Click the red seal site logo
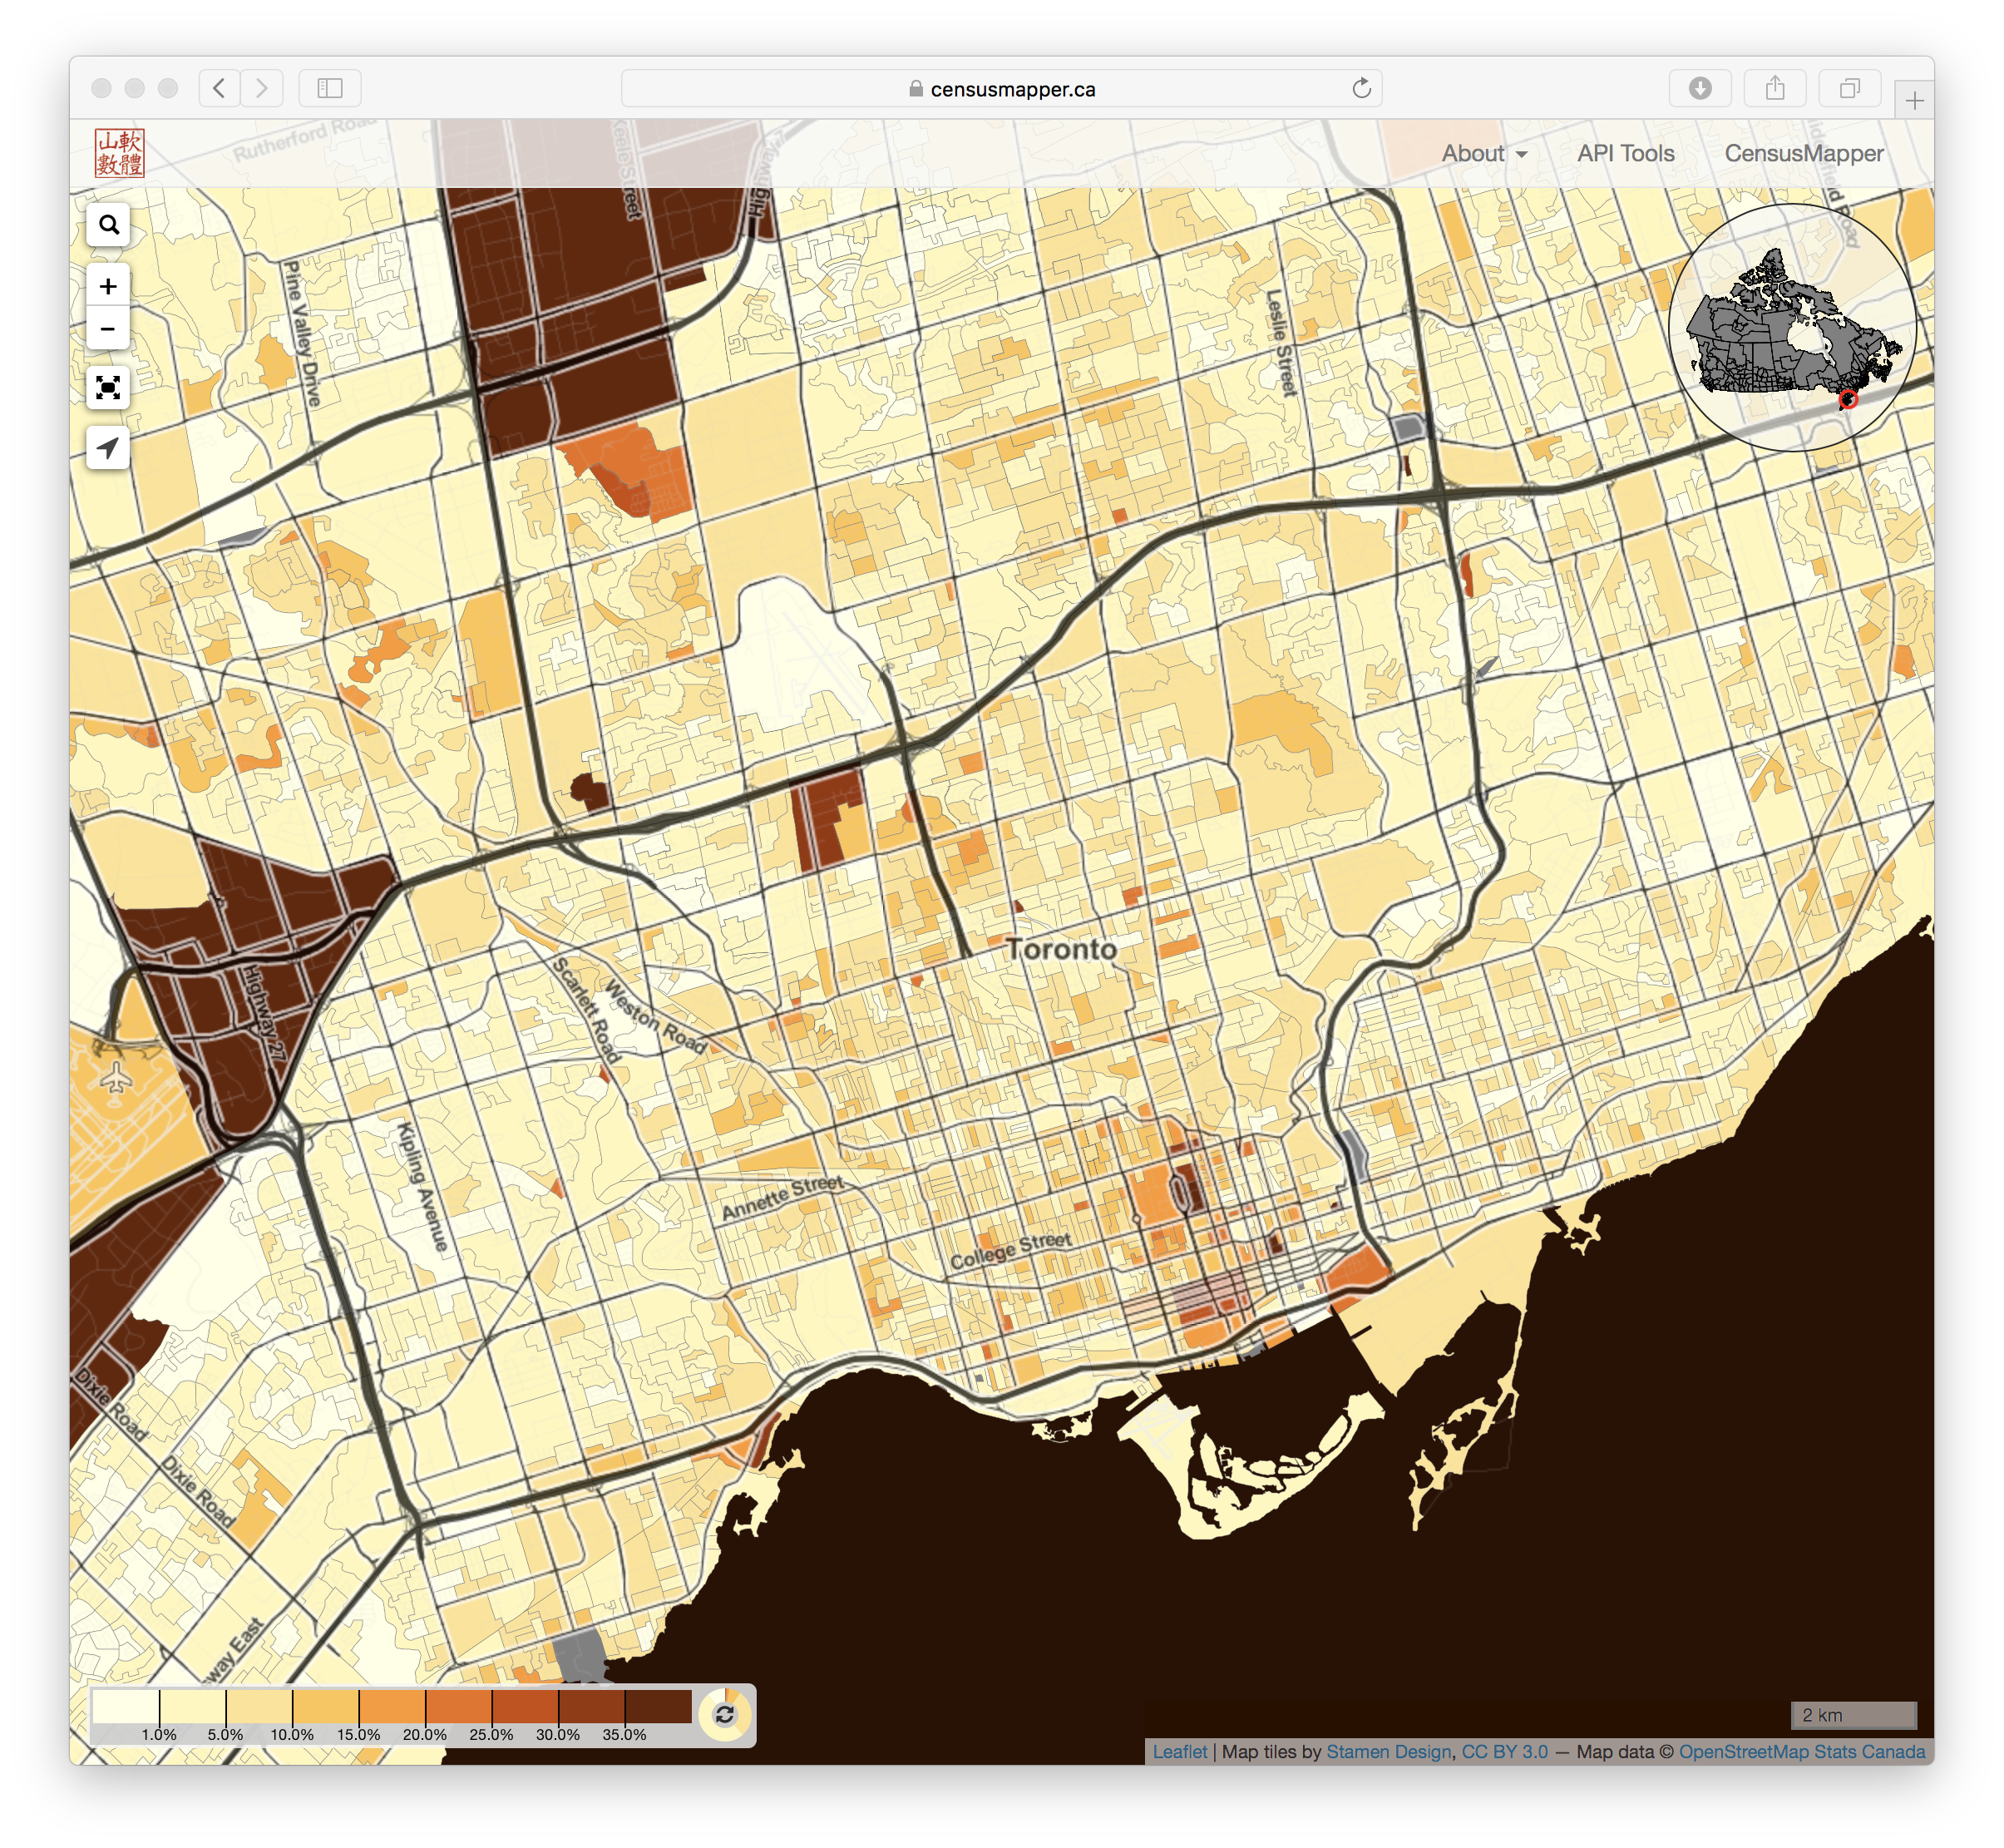The width and height of the screenshot is (2004, 1848). click(120, 153)
